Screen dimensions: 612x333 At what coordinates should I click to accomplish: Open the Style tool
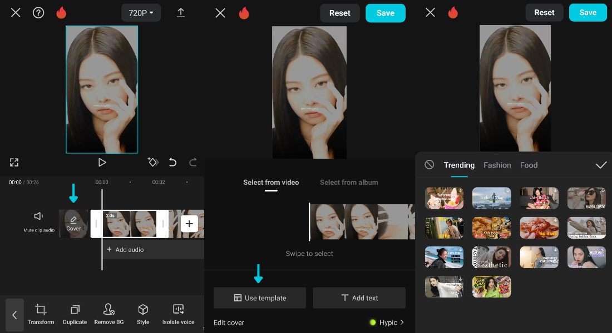point(143,315)
